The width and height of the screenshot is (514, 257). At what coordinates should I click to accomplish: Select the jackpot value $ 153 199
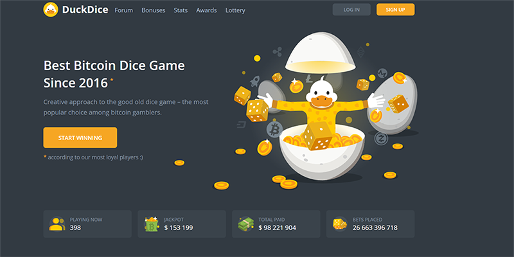[x=179, y=227]
